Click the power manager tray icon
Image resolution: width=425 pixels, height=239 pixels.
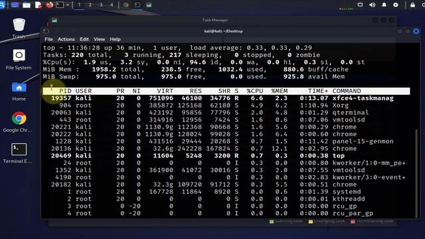point(396,5)
